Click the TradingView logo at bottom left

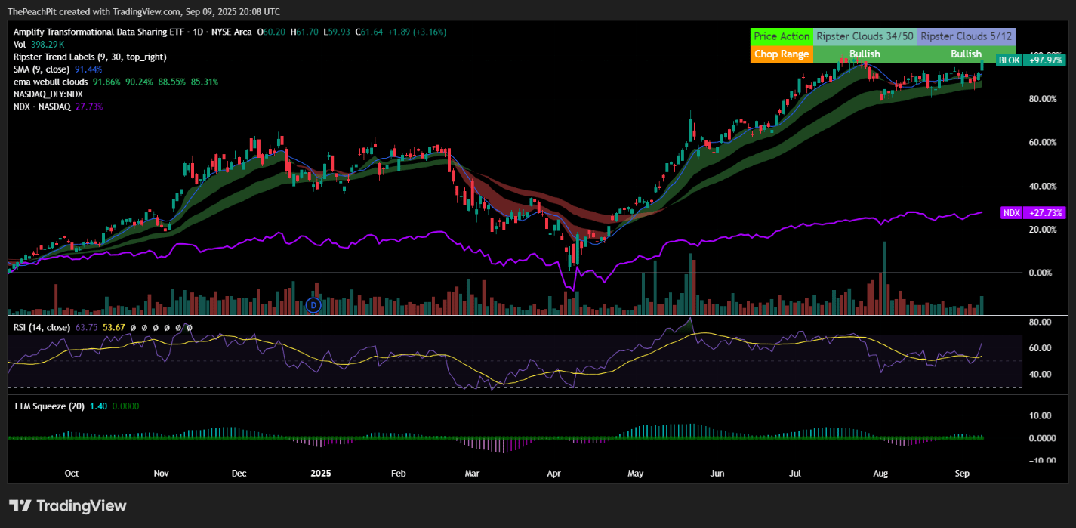[x=68, y=506]
